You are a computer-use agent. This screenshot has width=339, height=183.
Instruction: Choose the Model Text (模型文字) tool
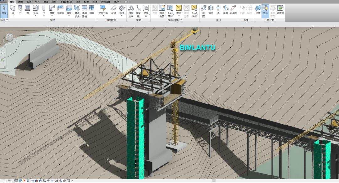[x=131, y=11]
